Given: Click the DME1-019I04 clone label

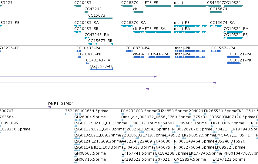Looking at the screenshot, I should [61, 104].
